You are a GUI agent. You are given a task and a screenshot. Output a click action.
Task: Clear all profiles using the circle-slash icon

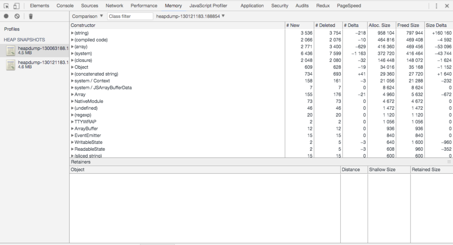tap(17, 16)
